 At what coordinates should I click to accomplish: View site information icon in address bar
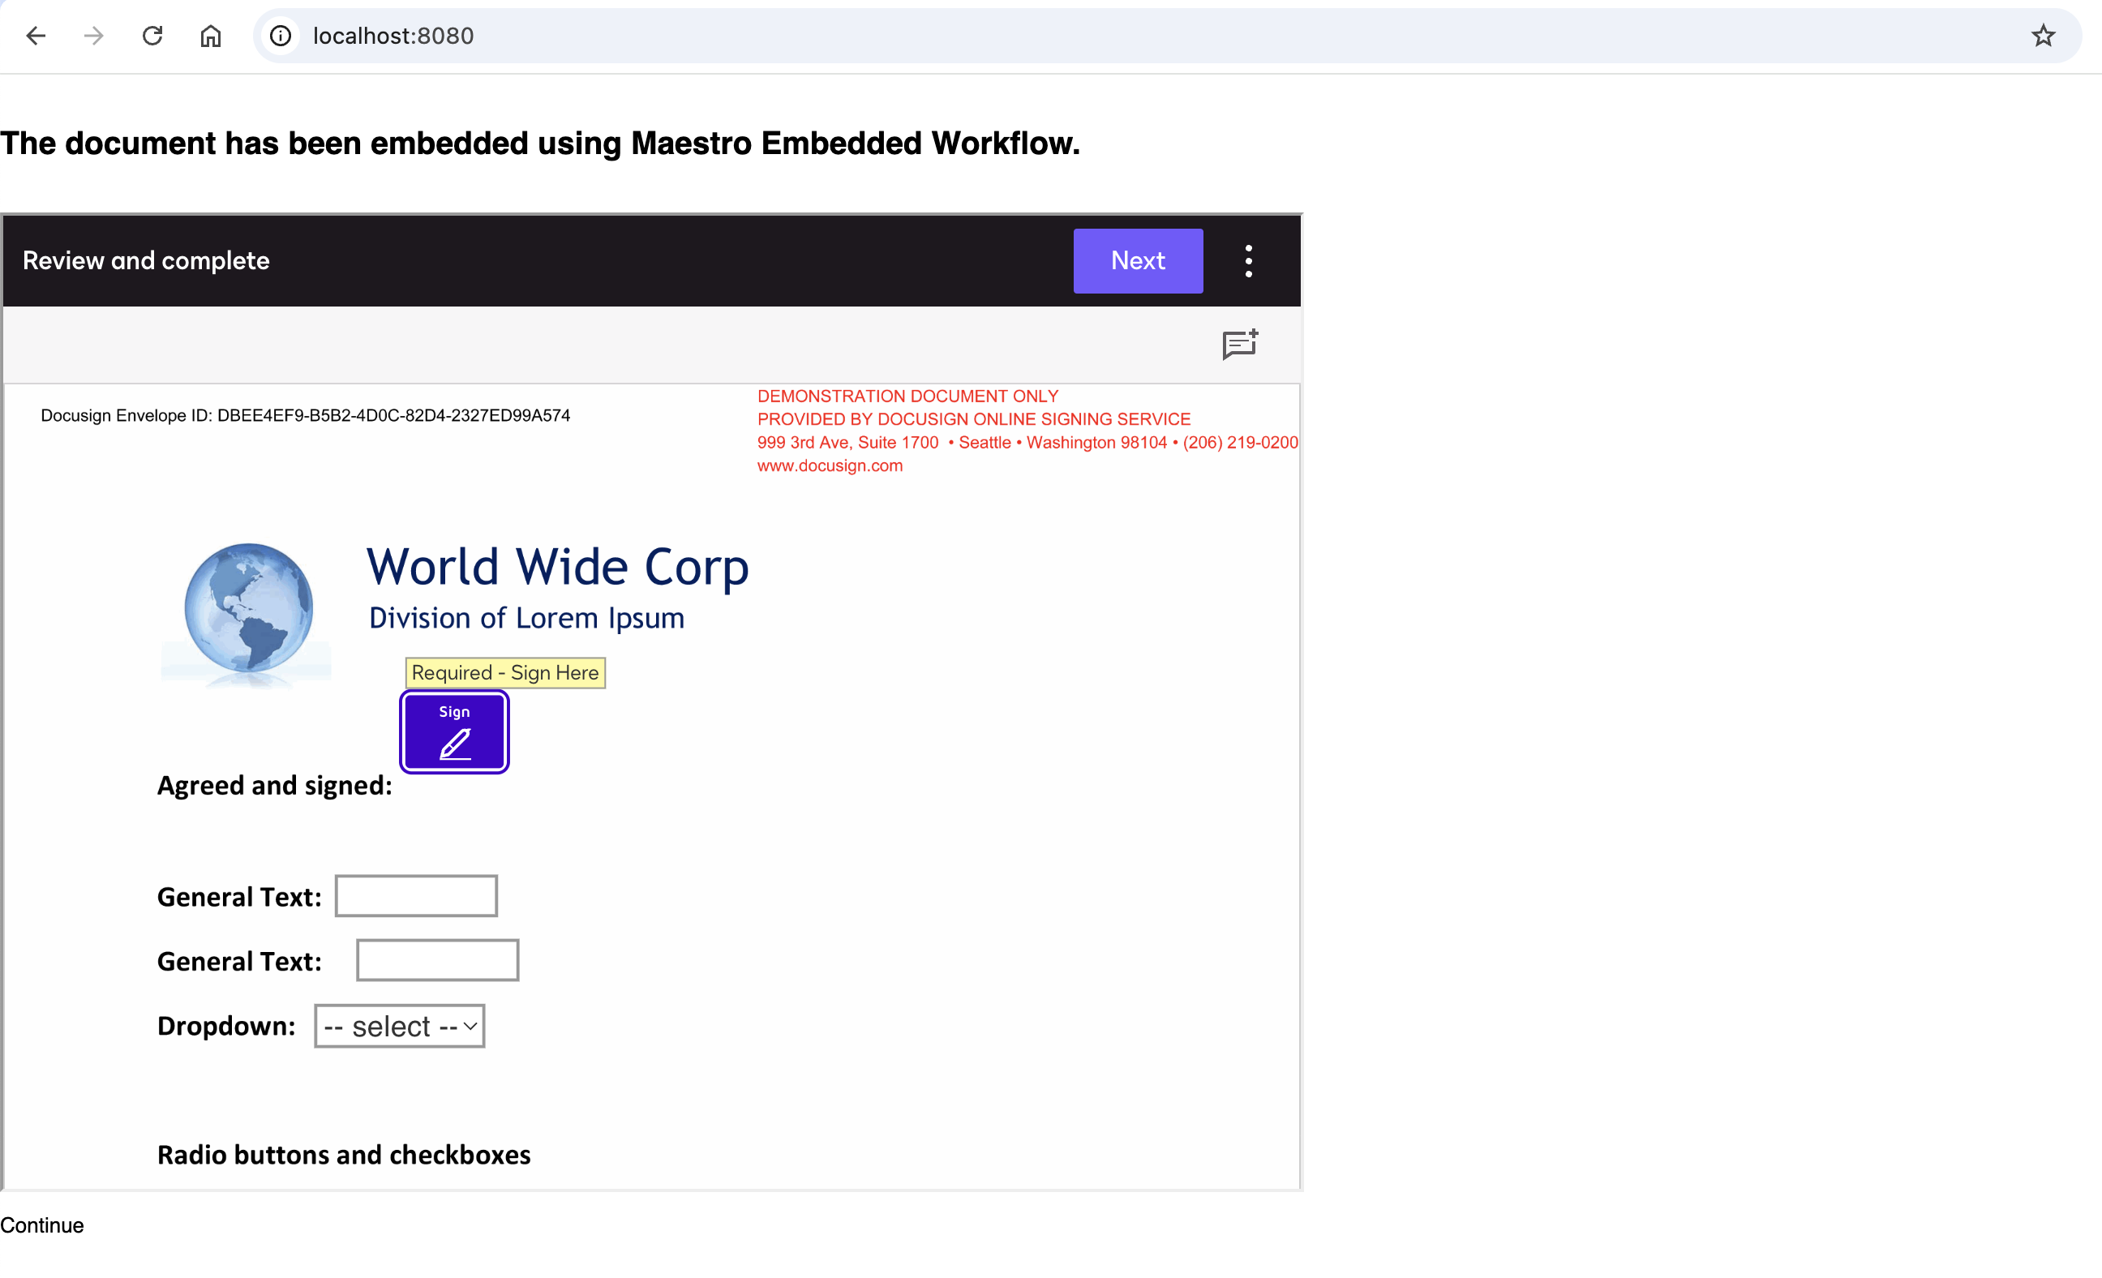281,36
